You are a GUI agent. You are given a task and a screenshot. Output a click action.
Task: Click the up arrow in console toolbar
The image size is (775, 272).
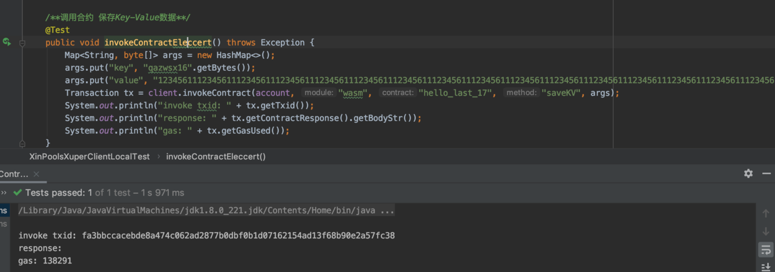coord(765,213)
